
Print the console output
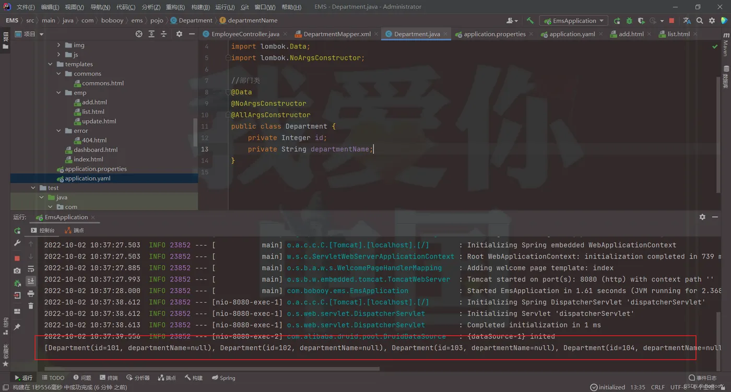tap(31, 294)
